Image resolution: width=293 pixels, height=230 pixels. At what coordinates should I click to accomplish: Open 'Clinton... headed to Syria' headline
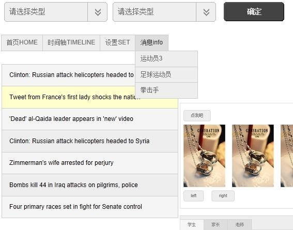(x=90, y=141)
